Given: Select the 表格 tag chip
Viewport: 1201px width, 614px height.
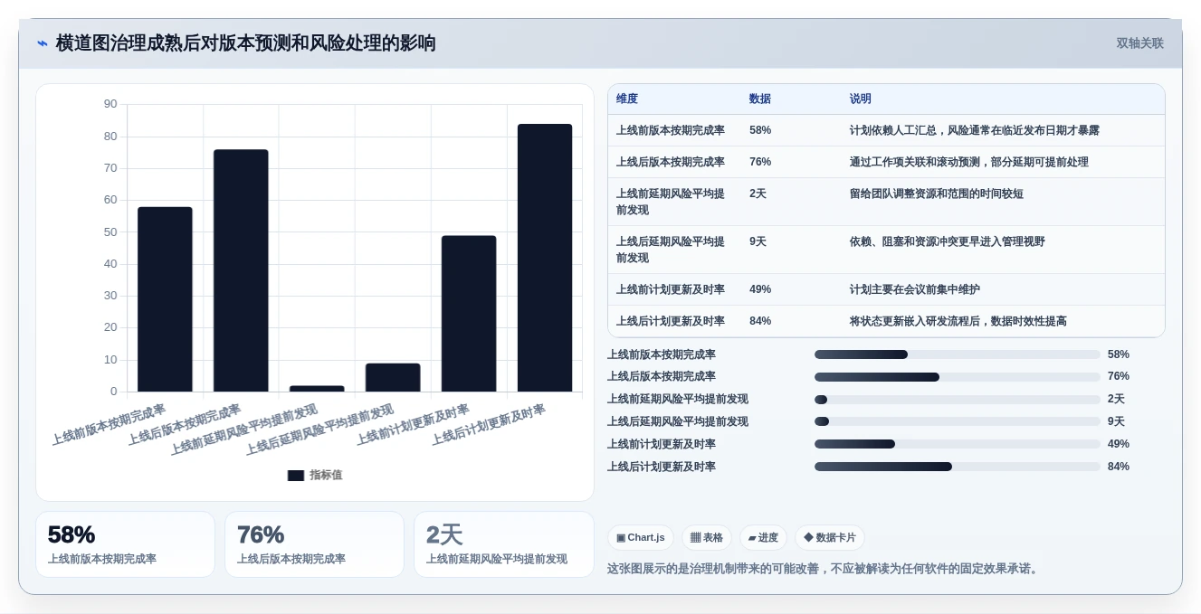Looking at the screenshot, I should 706,538.
